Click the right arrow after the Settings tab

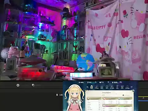pyautogui.click(x=132, y=87)
